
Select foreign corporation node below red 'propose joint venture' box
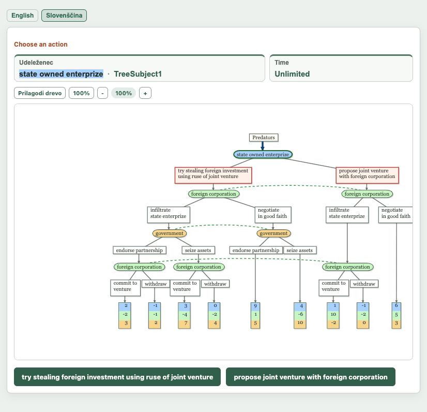point(367,194)
